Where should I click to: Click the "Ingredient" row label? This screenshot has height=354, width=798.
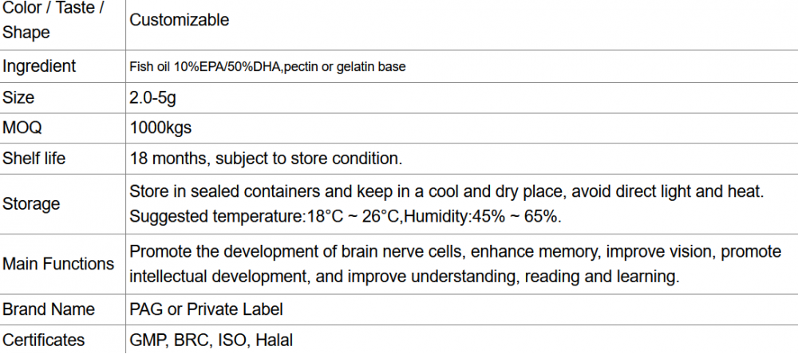click(40, 66)
